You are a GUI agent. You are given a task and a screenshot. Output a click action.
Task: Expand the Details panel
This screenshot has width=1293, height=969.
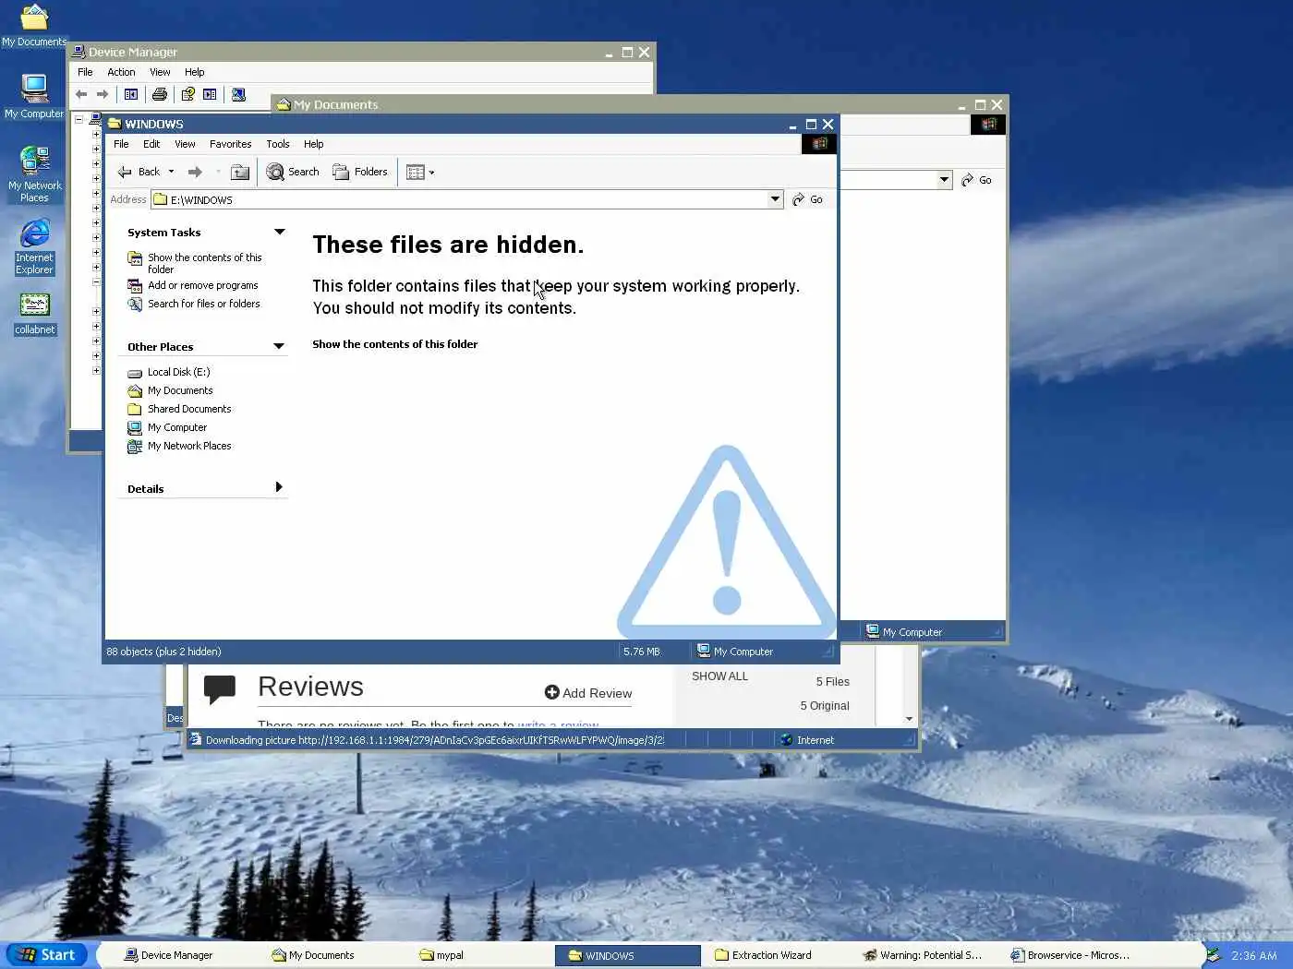pyautogui.click(x=279, y=487)
